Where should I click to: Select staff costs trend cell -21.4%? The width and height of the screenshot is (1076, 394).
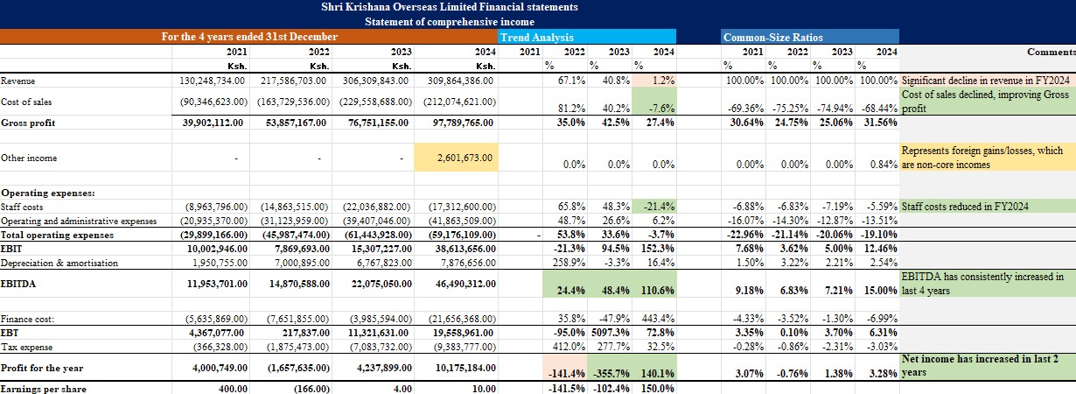(x=654, y=208)
